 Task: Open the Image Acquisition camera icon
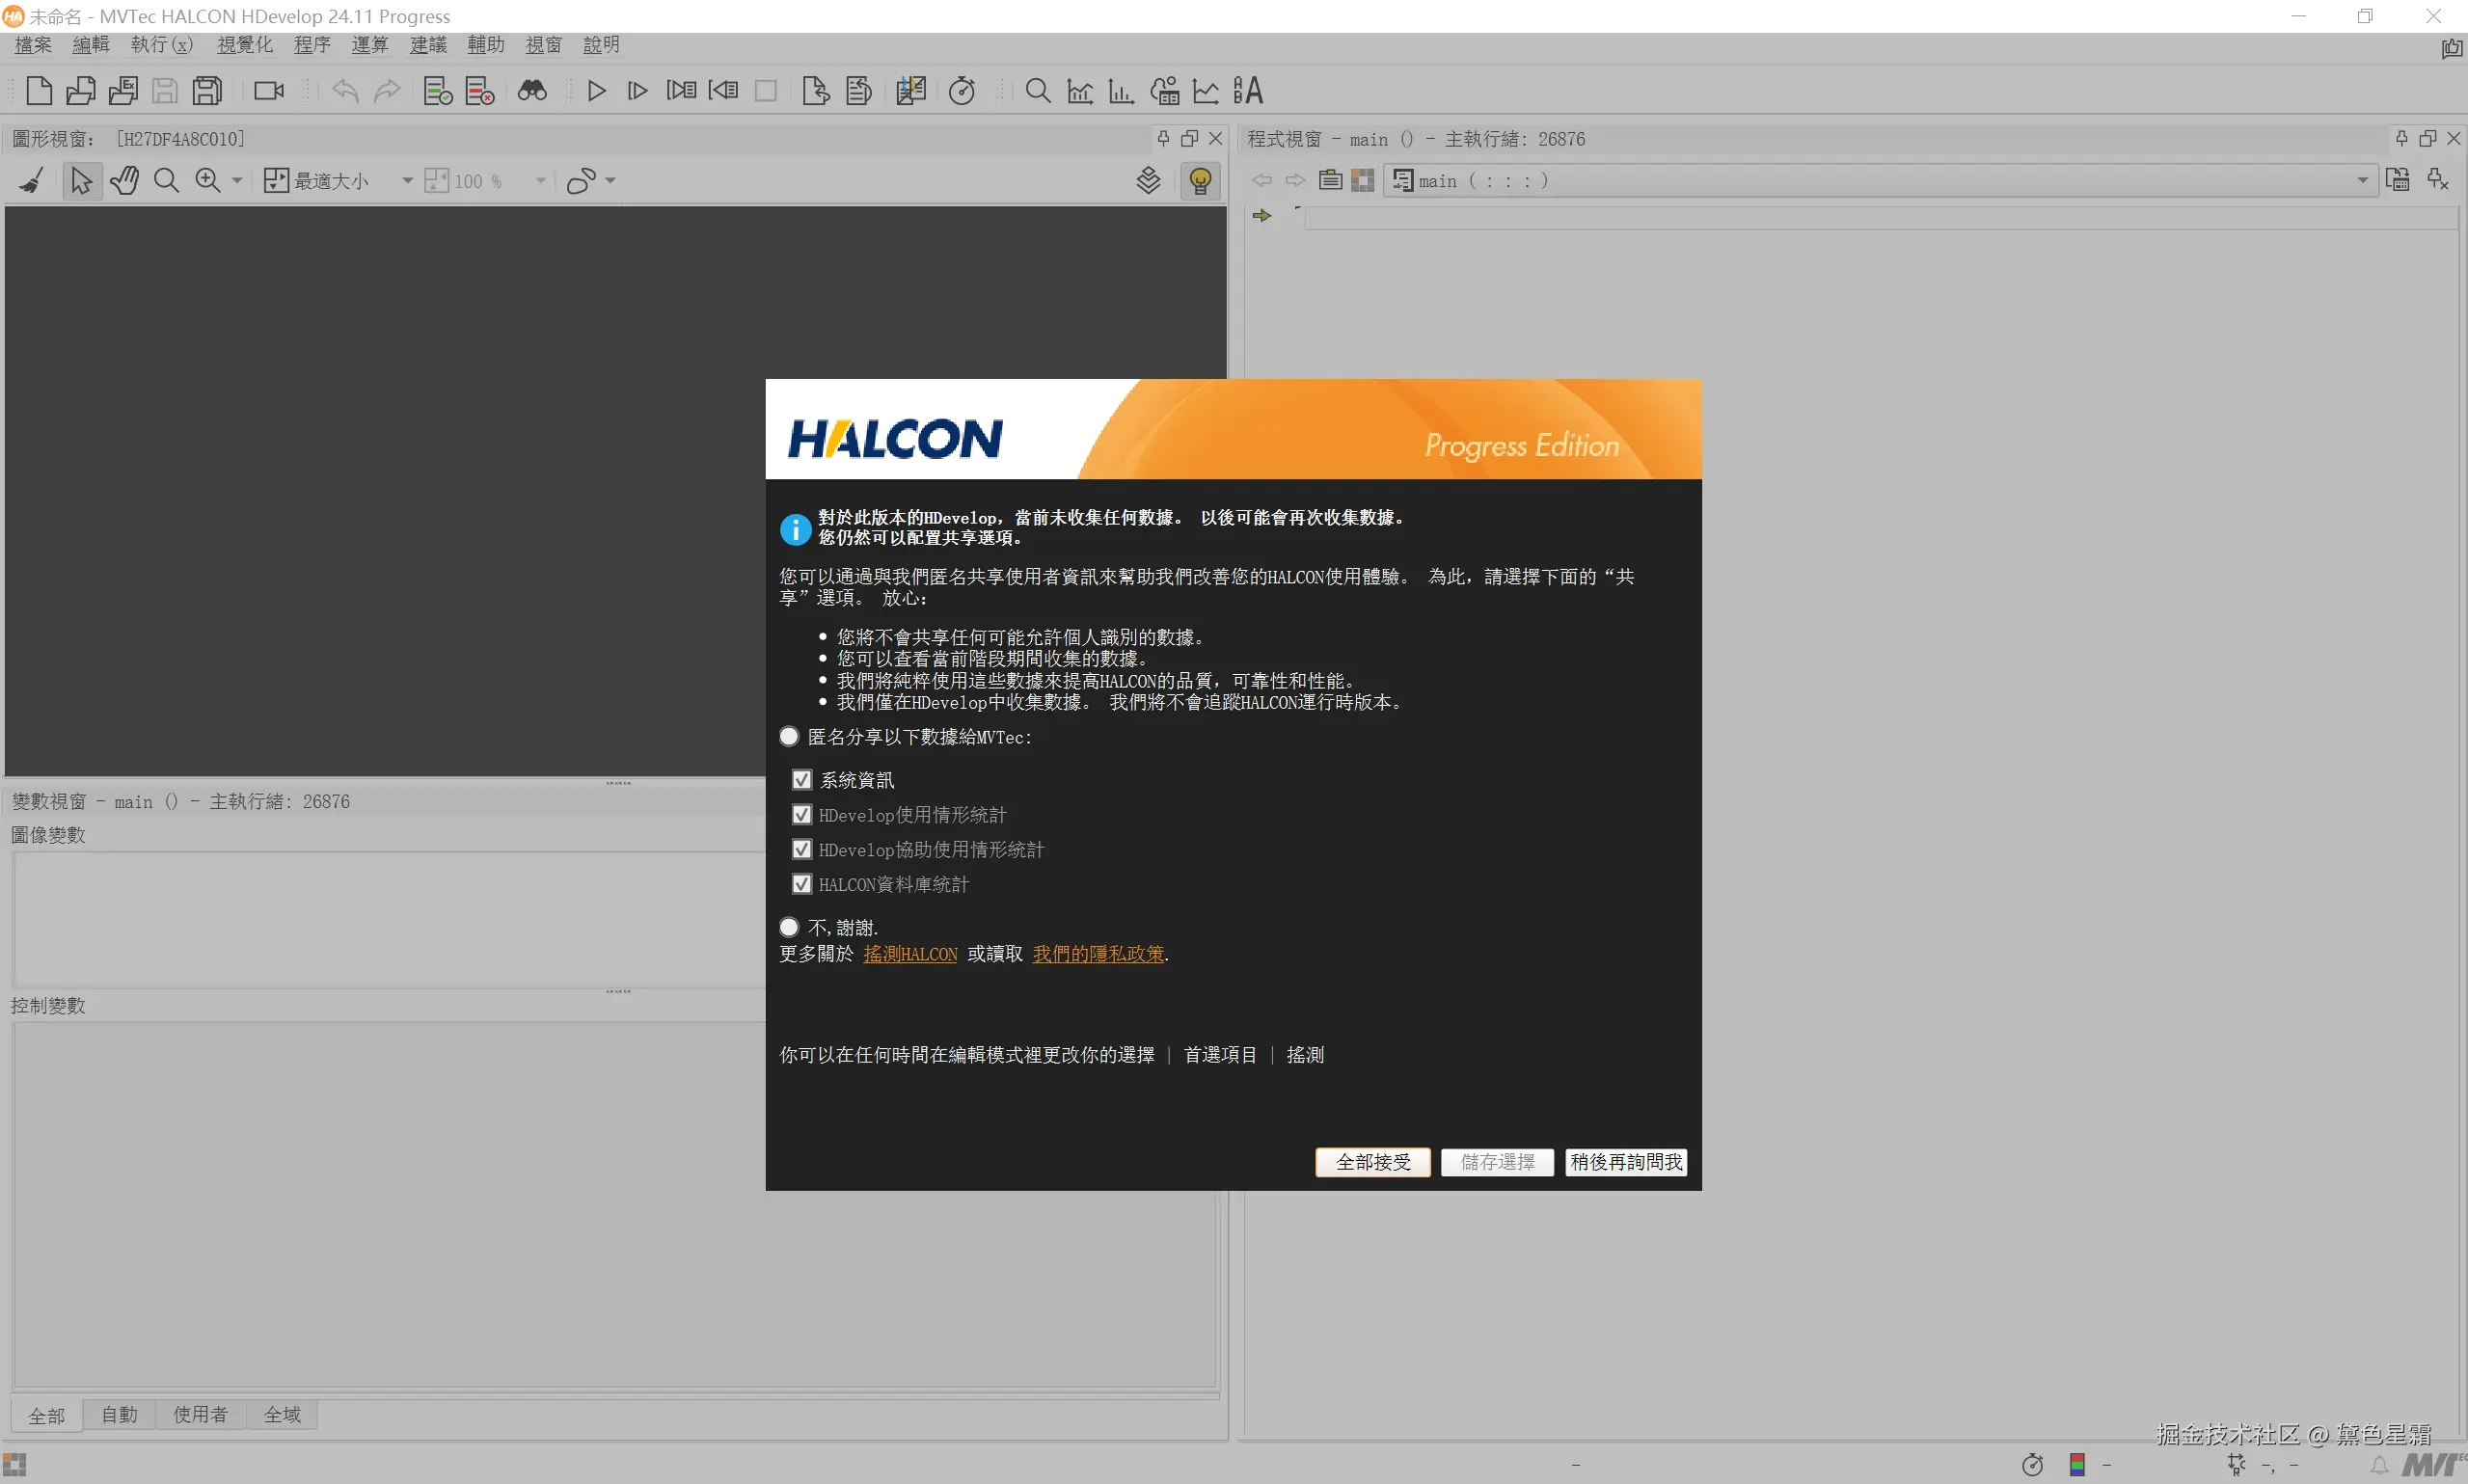click(268, 91)
